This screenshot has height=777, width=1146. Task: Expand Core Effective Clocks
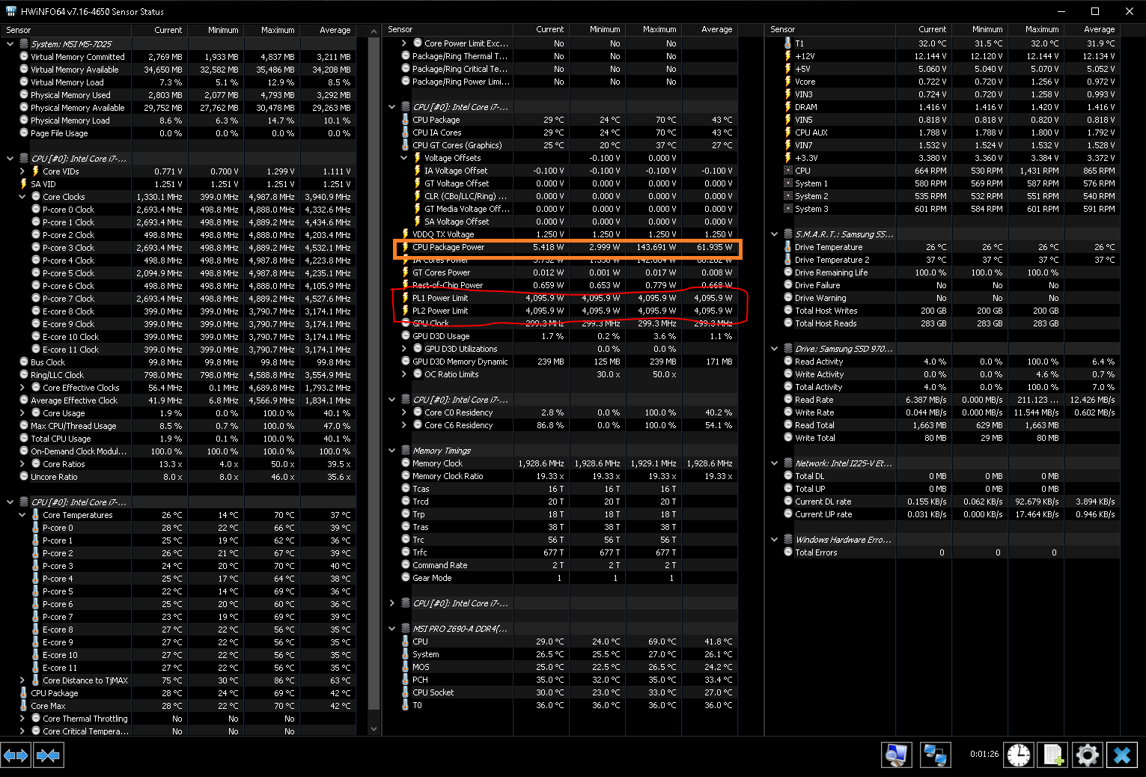coord(22,388)
